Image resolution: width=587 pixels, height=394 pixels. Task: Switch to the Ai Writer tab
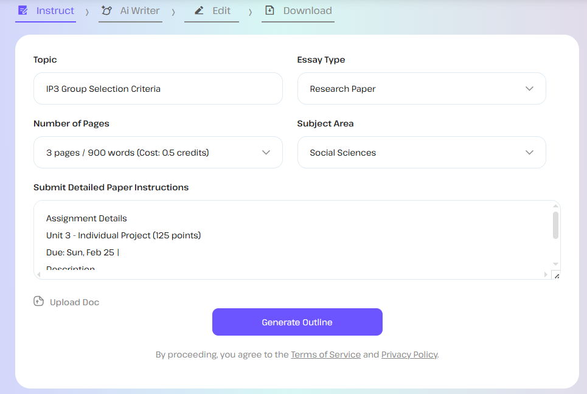tap(139, 11)
